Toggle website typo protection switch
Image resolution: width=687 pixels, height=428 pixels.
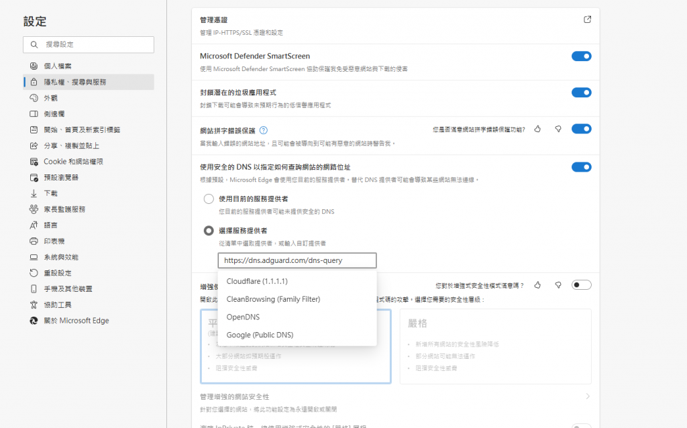[x=582, y=129]
